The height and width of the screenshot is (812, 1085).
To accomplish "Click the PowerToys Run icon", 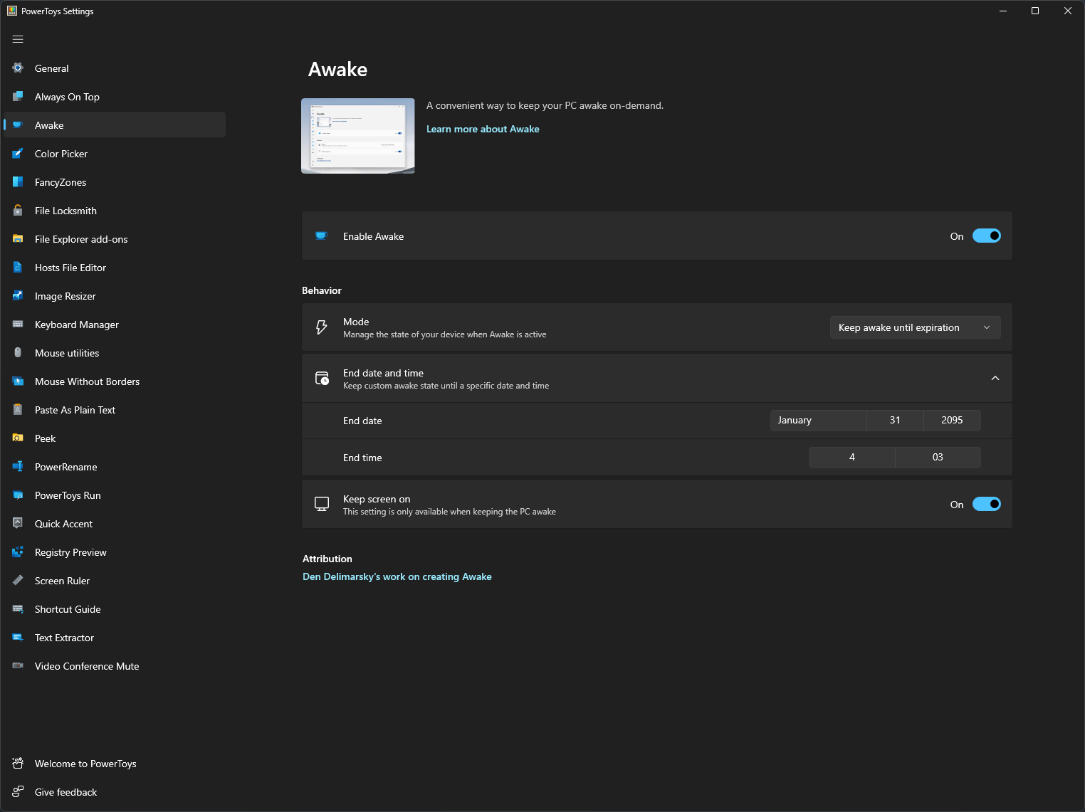I will [x=18, y=495].
